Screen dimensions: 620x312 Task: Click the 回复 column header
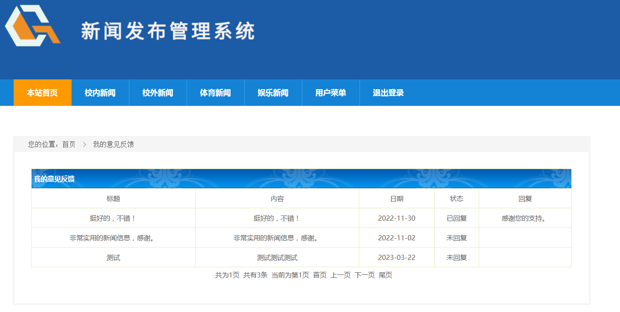[525, 198]
